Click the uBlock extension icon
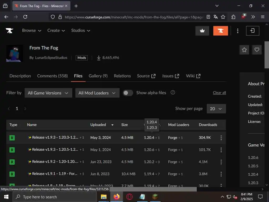 (243, 17)
